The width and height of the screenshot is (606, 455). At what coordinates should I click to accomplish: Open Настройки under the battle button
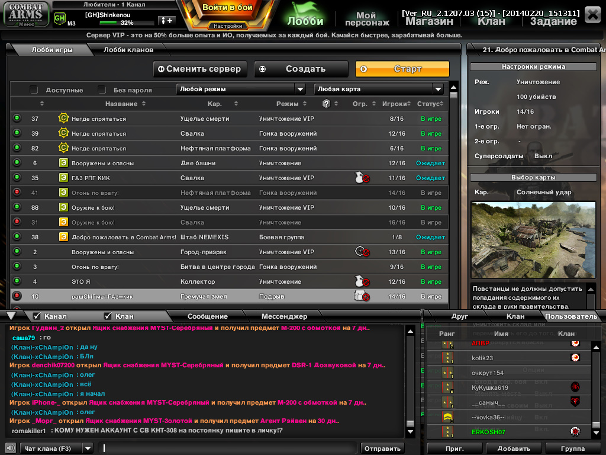coord(228,26)
